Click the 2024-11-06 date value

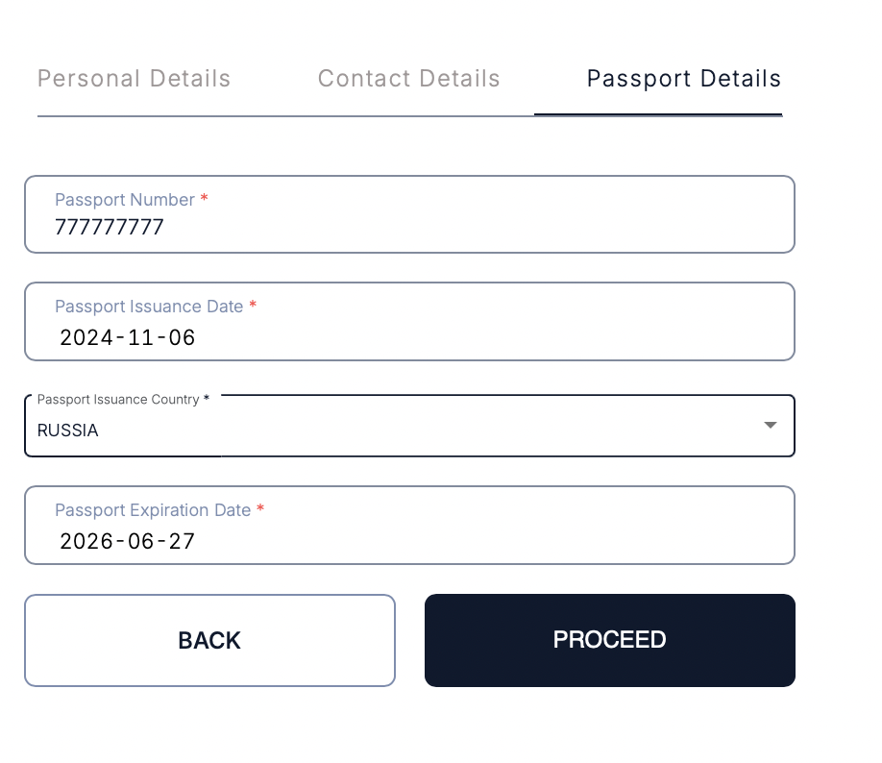128,337
